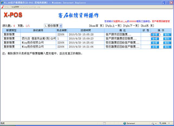
Task: Click the IE icon in title bar
Action: coord(2,2)
